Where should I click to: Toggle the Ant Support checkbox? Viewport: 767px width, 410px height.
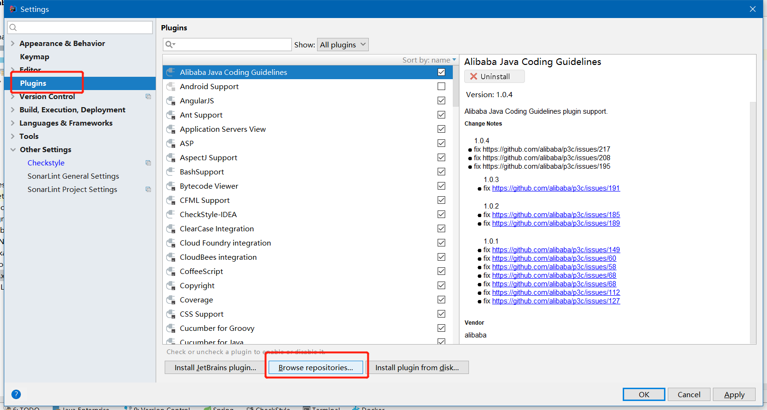441,115
